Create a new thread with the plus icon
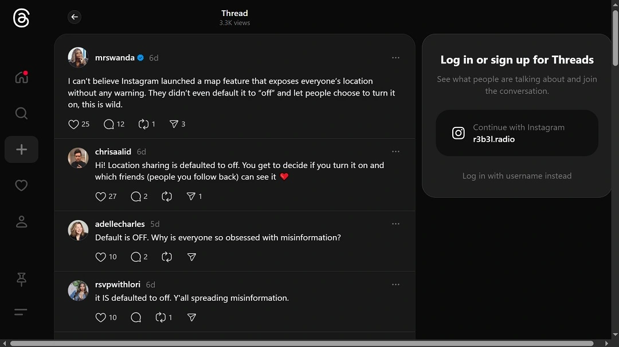Viewport: 619px width, 347px height. [21, 150]
